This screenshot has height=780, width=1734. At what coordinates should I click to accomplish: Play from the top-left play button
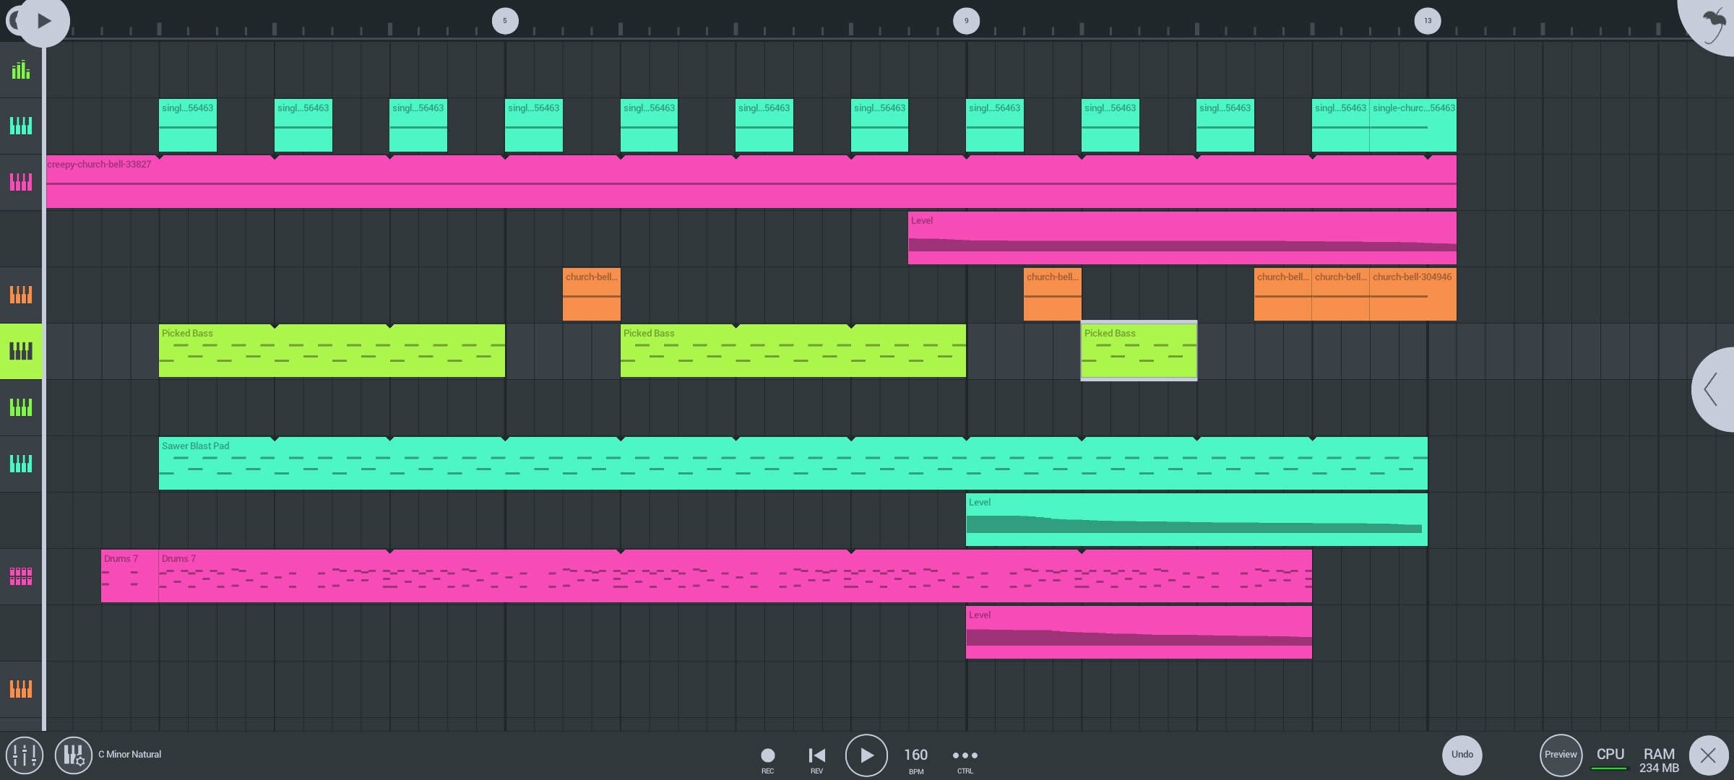tap(43, 21)
